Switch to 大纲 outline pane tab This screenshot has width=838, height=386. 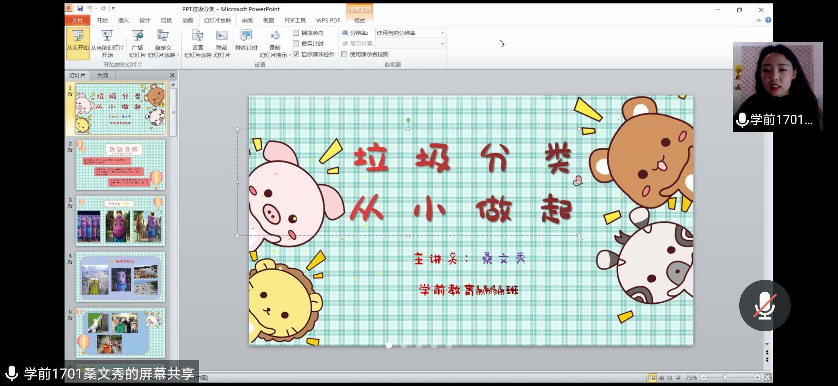[x=102, y=75]
